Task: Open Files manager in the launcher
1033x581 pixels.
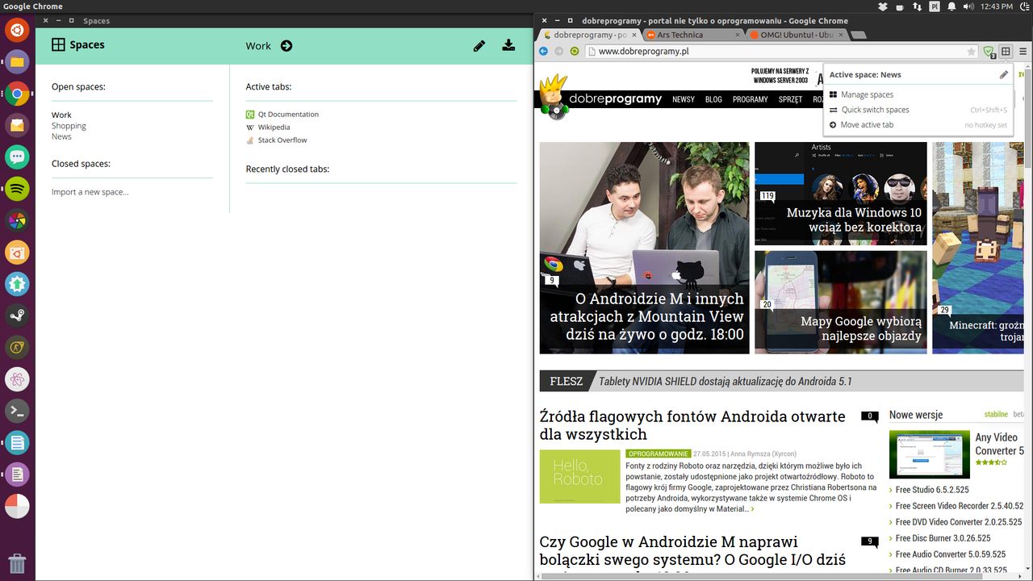Action: pos(17,62)
